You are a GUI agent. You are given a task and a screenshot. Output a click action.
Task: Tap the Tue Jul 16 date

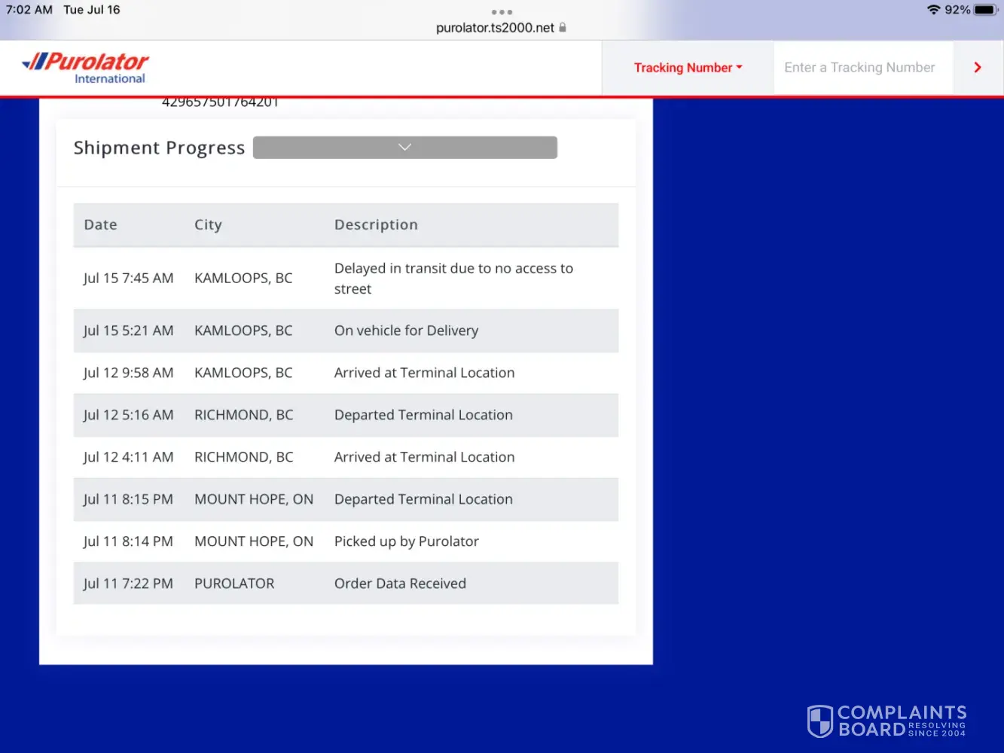tap(92, 10)
